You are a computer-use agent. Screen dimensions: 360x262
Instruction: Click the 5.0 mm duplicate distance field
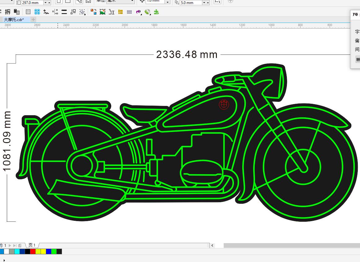point(191,3)
